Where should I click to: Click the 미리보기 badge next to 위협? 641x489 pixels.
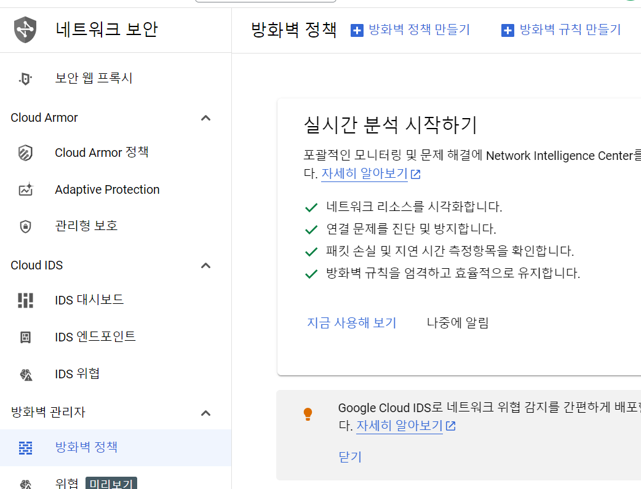pos(111,483)
